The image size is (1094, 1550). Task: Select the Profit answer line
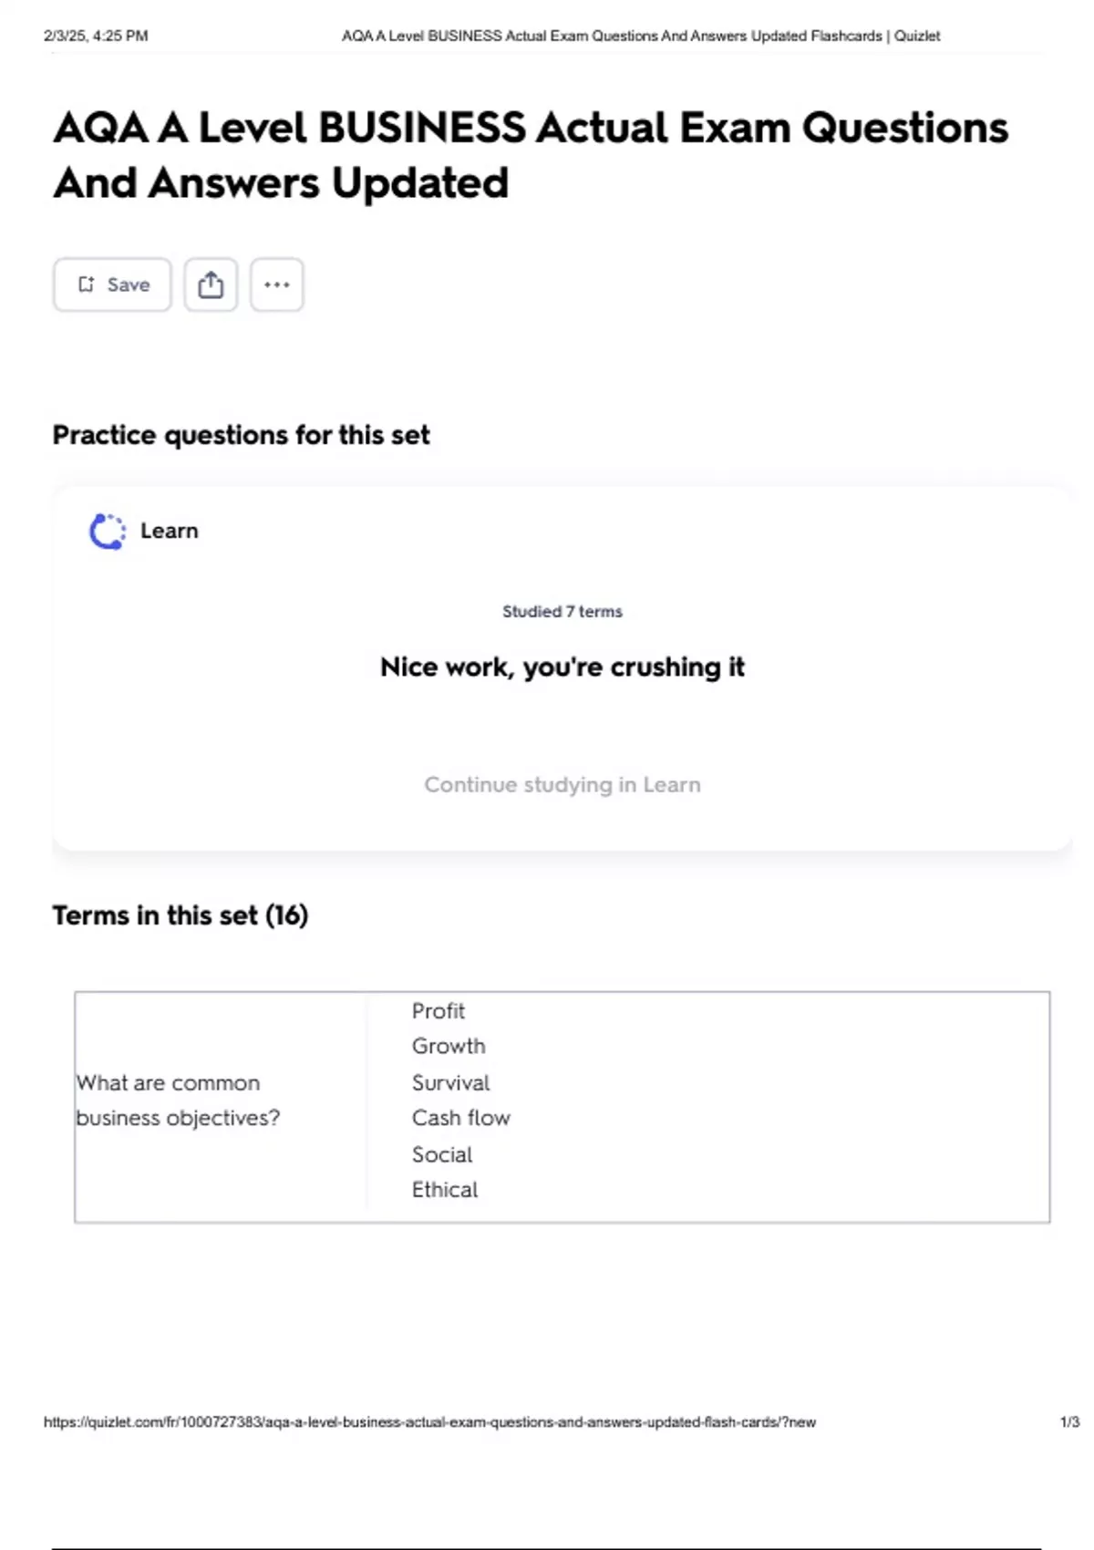point(439,1011)
